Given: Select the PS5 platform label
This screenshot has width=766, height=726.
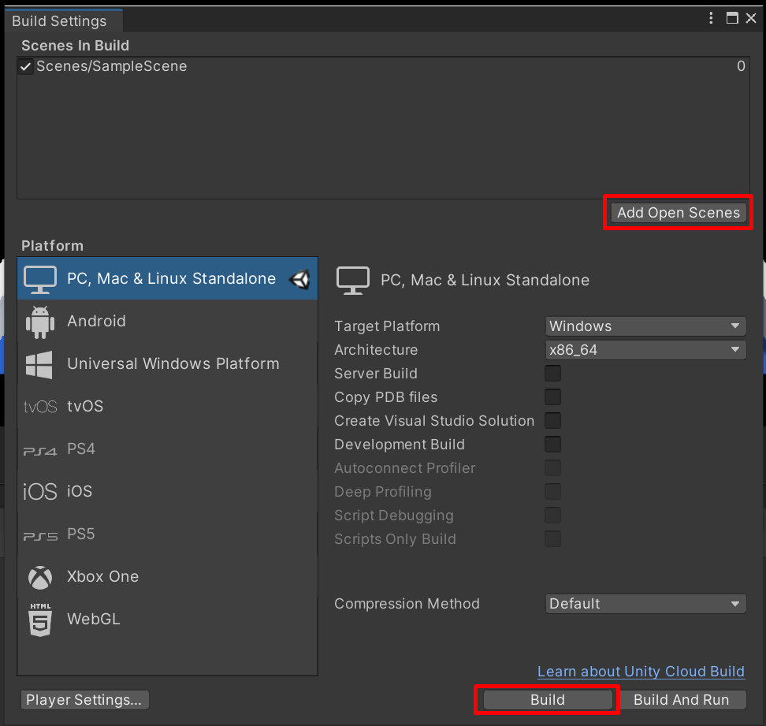Looking at the screenshot, I should [81, 534].
